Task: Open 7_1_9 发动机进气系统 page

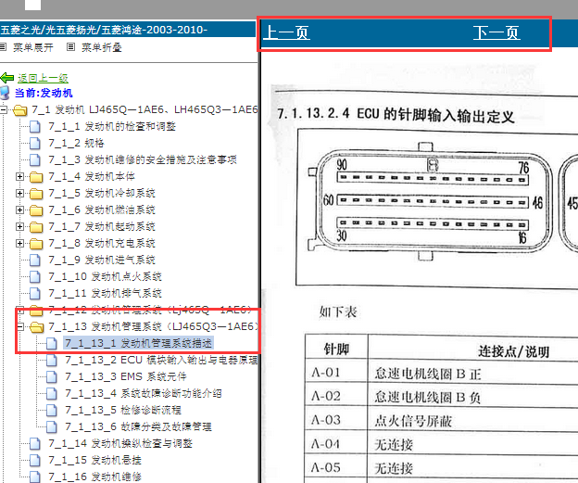Action: click(102, 260)
